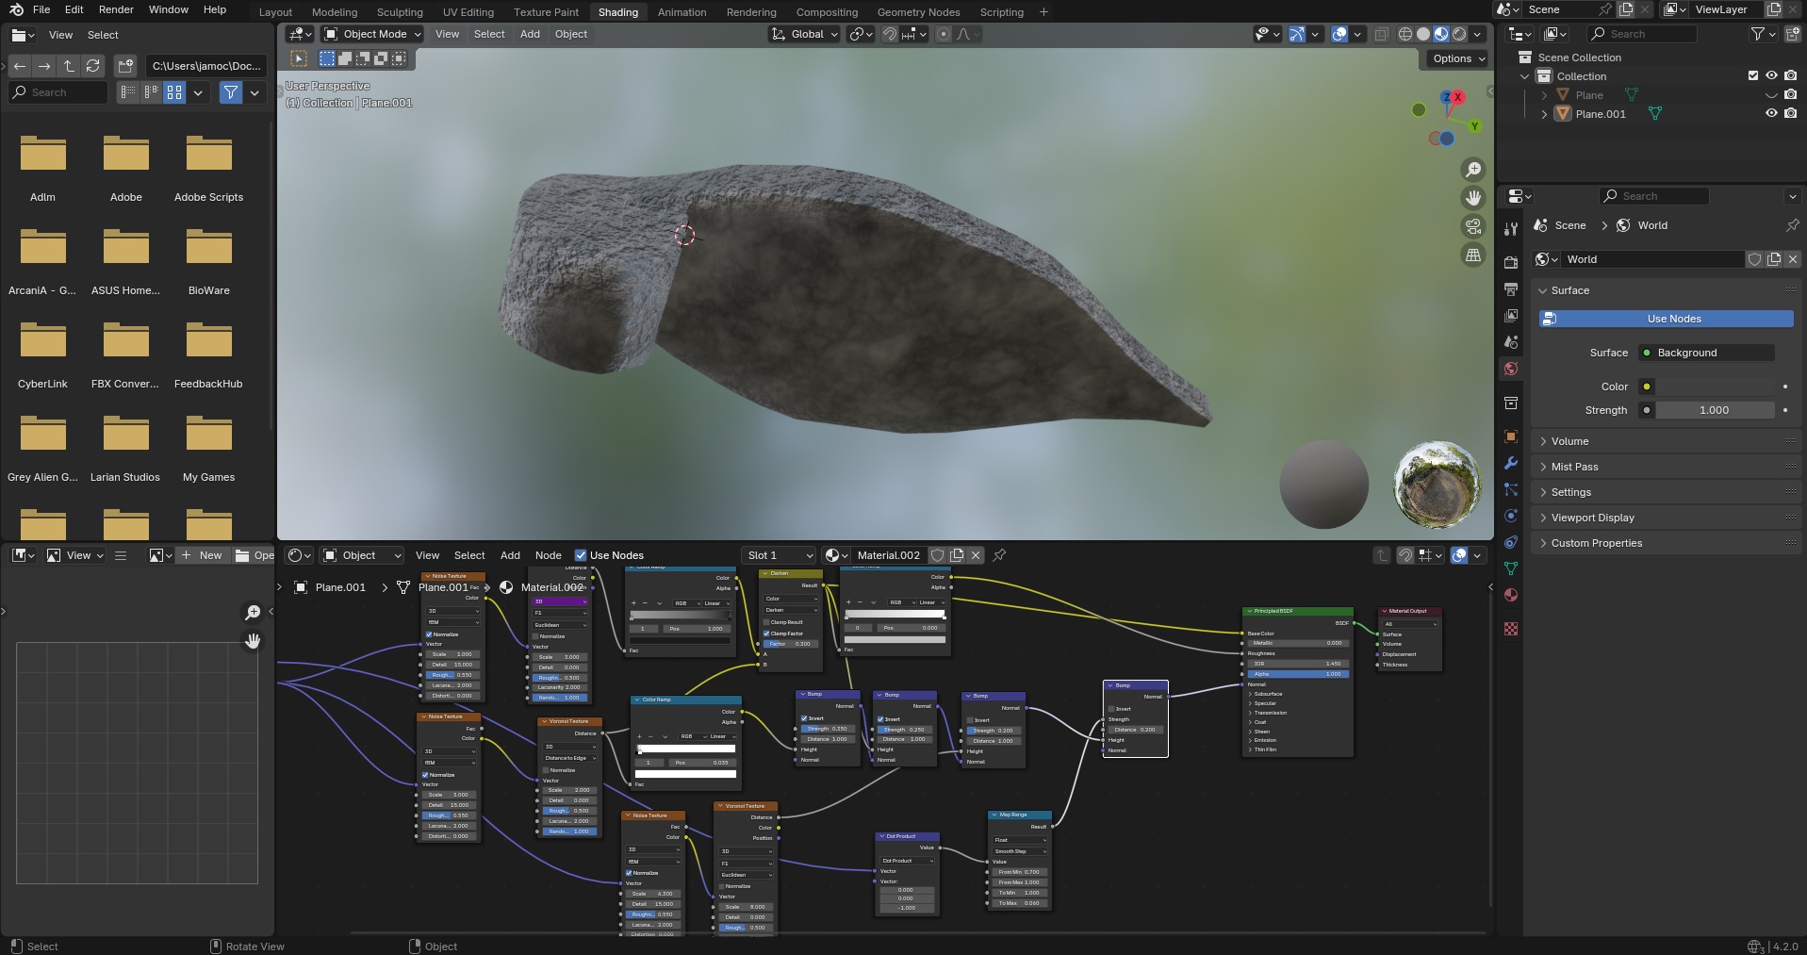
Task: Expand Plane.001 in the outliner tree
Action: pos(1544,114)
